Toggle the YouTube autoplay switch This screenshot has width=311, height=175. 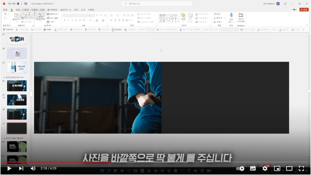tap(240, 168)
